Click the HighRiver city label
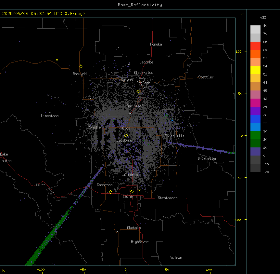Viewport: 280px width, 274px height. (x=140, y=242)
